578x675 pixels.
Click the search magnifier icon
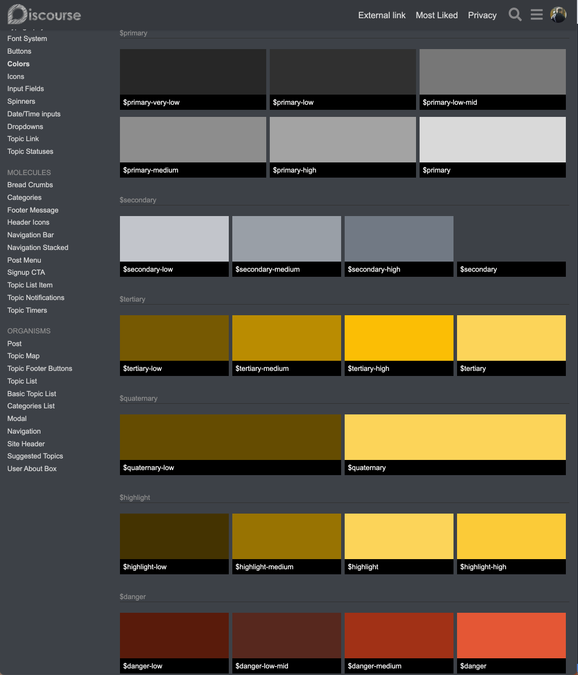click(x=515, y=15)
